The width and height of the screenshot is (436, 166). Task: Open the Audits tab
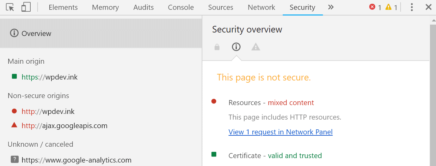point(144,7)
